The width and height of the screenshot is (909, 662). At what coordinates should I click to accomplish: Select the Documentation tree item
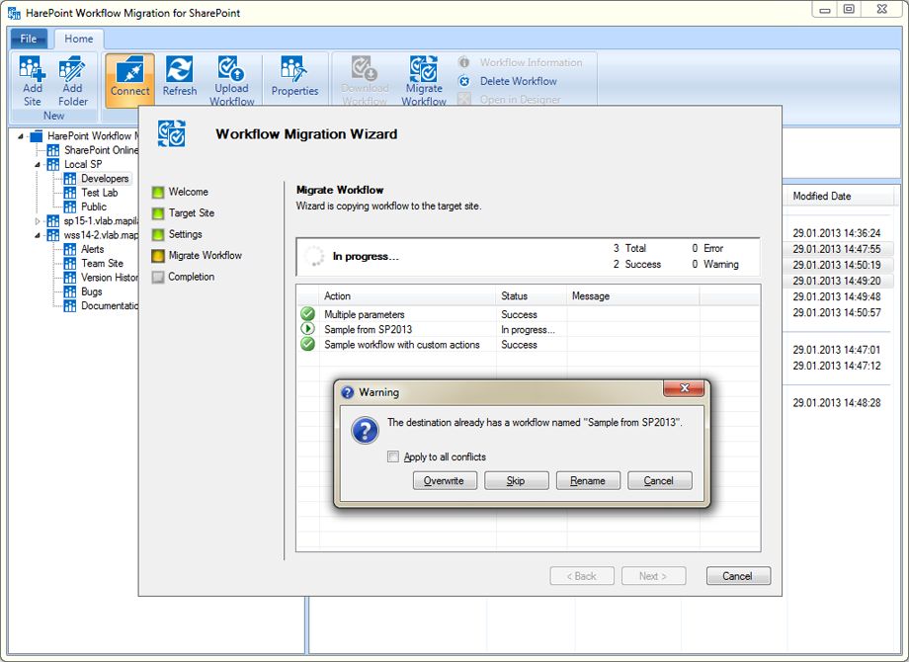(109, 306)
